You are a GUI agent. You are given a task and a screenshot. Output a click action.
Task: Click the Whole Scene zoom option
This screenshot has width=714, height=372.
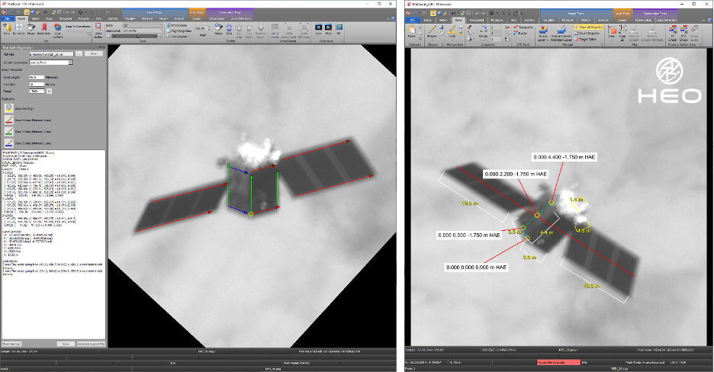click(176, 25)
